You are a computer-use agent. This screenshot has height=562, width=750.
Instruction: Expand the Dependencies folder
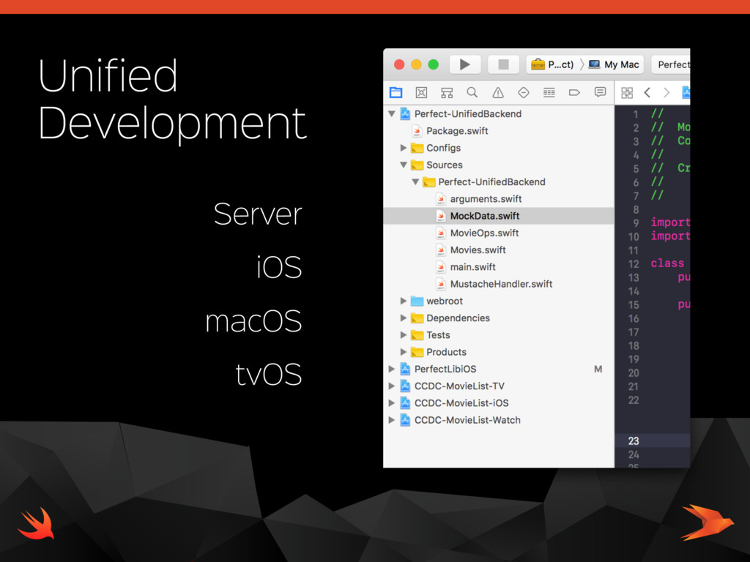tap(404, 318)
